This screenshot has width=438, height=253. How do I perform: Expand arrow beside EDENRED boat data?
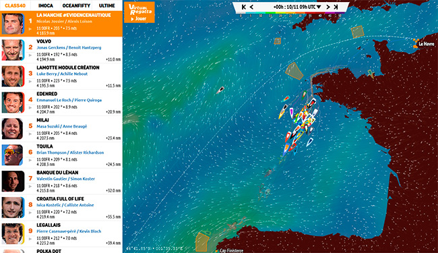point(30,108)
